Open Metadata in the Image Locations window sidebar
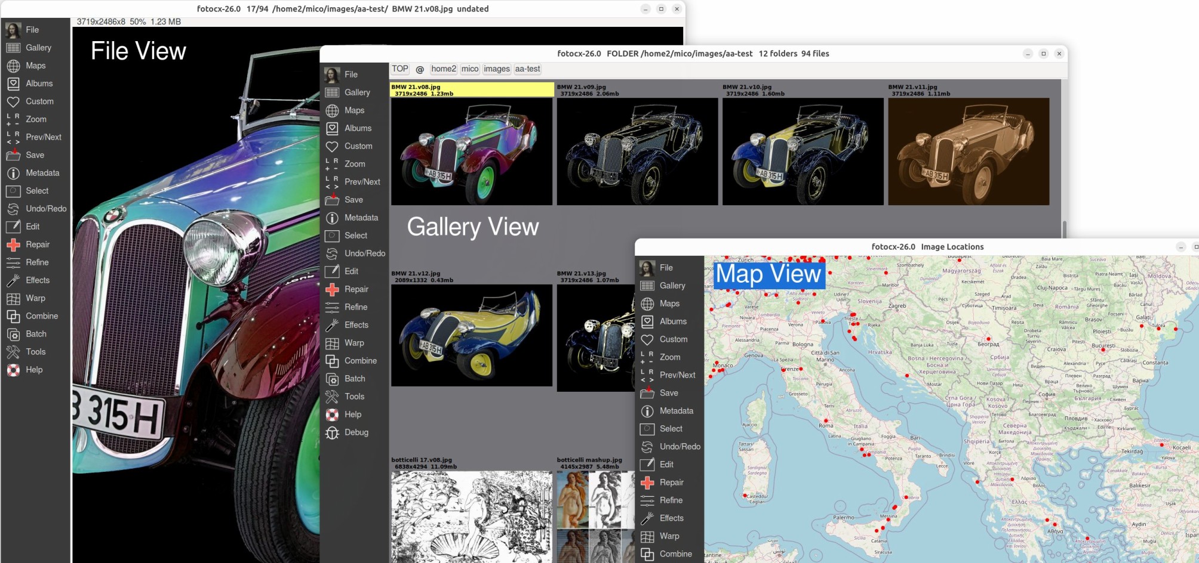The height and width of the screenshot is (563, 1199). 647,411
